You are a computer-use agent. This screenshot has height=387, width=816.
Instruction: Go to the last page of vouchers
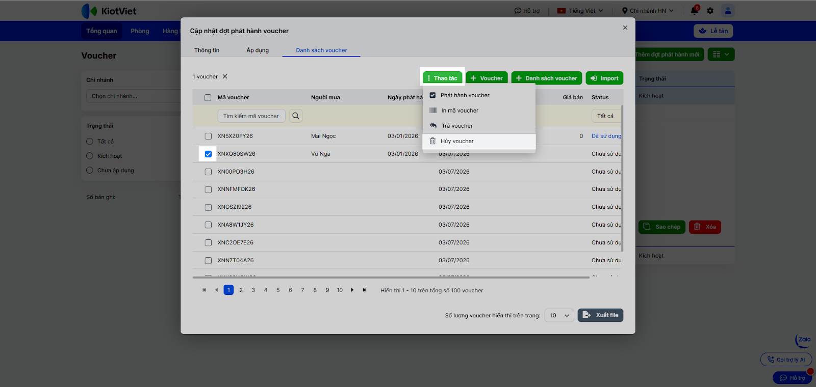365,290
